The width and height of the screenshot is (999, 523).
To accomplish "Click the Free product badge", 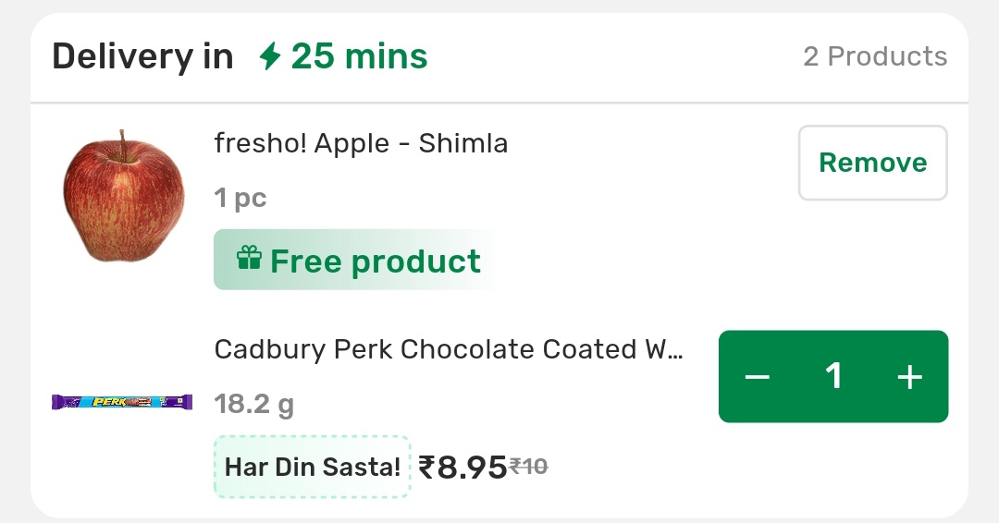I will pos(356,261).
